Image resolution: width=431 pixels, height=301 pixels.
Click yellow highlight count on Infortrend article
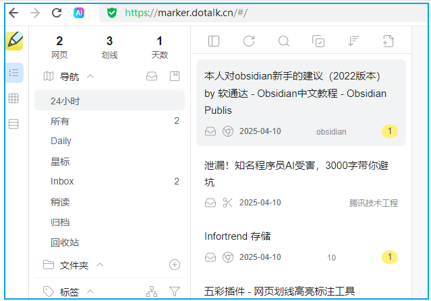point(389,257)
